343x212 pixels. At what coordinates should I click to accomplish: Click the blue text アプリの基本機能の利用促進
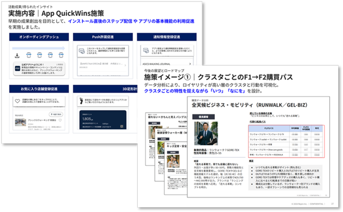click(166, 21)
